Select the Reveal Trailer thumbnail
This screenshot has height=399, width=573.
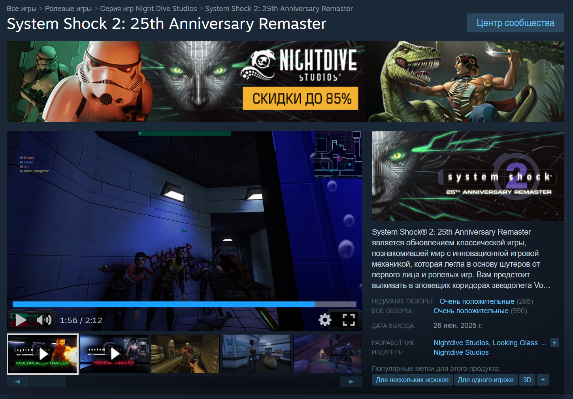click(x=114, y=354)
